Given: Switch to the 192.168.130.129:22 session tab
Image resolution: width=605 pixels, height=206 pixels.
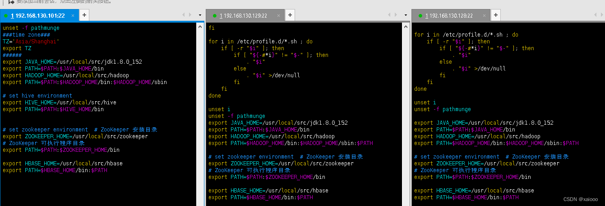Looking at the screenshot, I should click(x=245, y=15).
